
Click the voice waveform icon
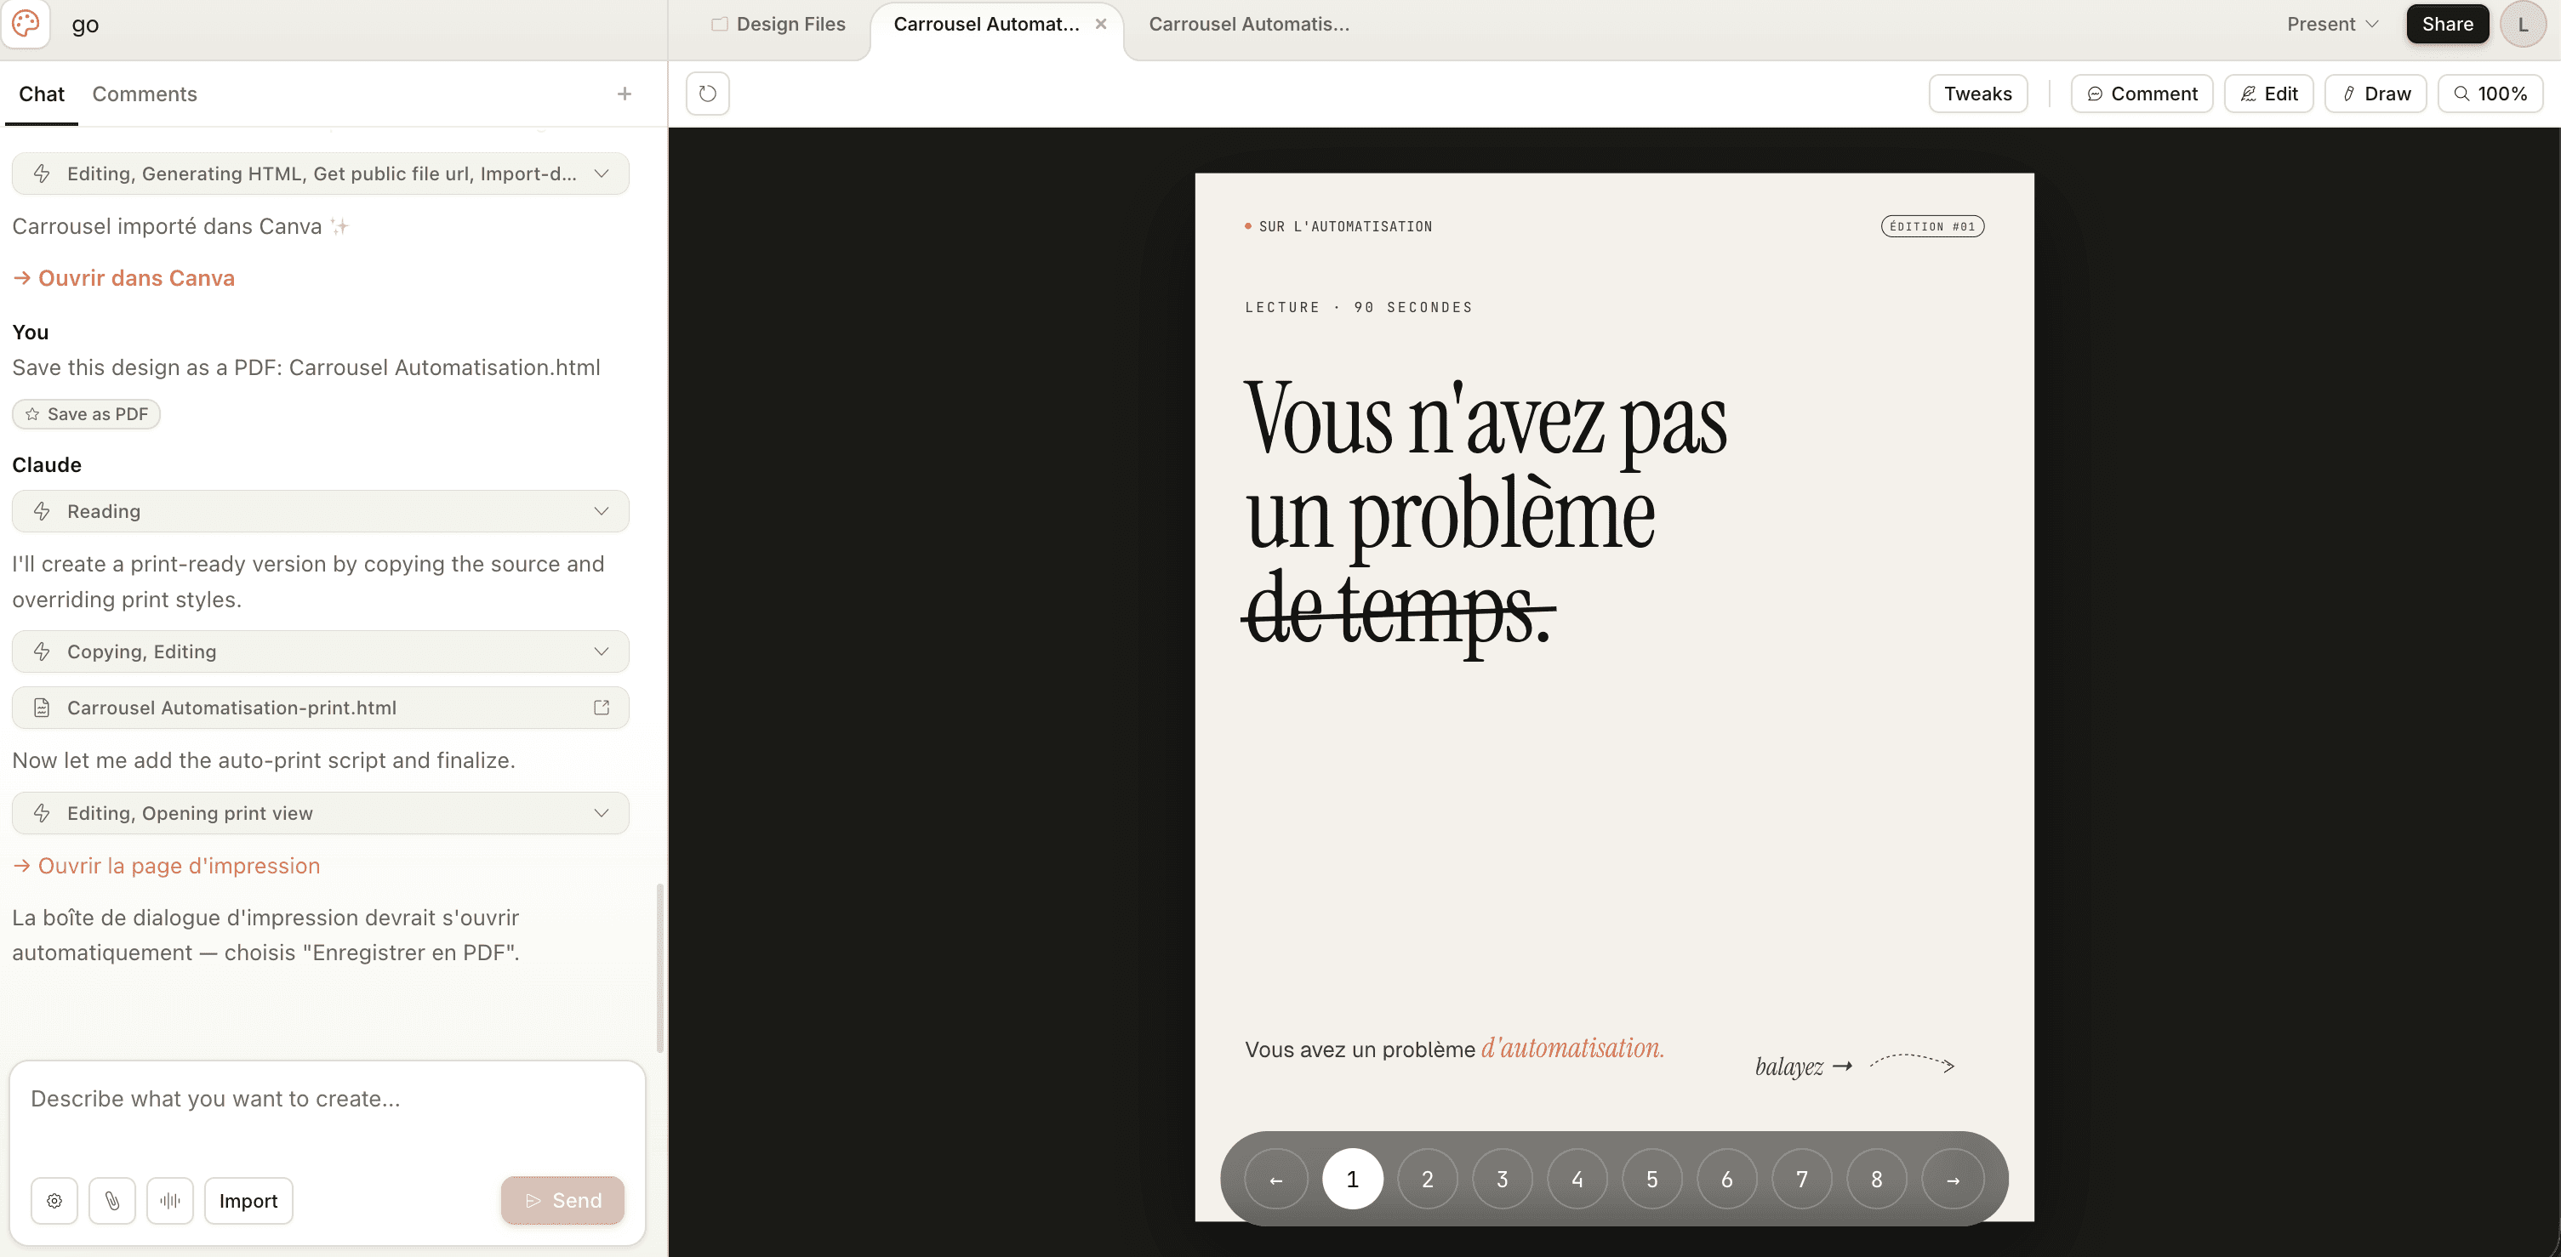point(170,1200)
